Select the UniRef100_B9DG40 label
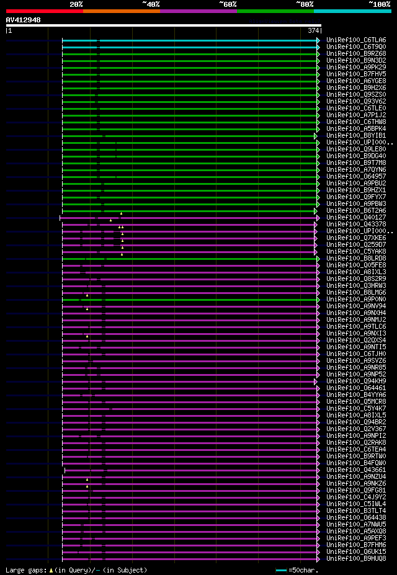397x575 pixels. pyautogui.click(x=356, y=156)
